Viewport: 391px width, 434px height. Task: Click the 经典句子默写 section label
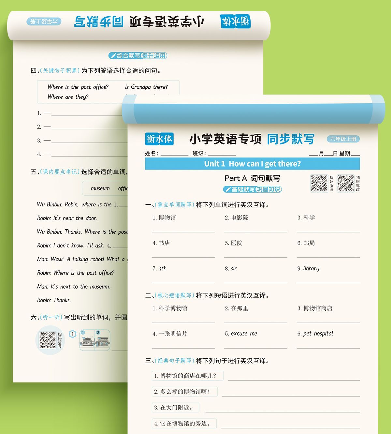(174, 361)
